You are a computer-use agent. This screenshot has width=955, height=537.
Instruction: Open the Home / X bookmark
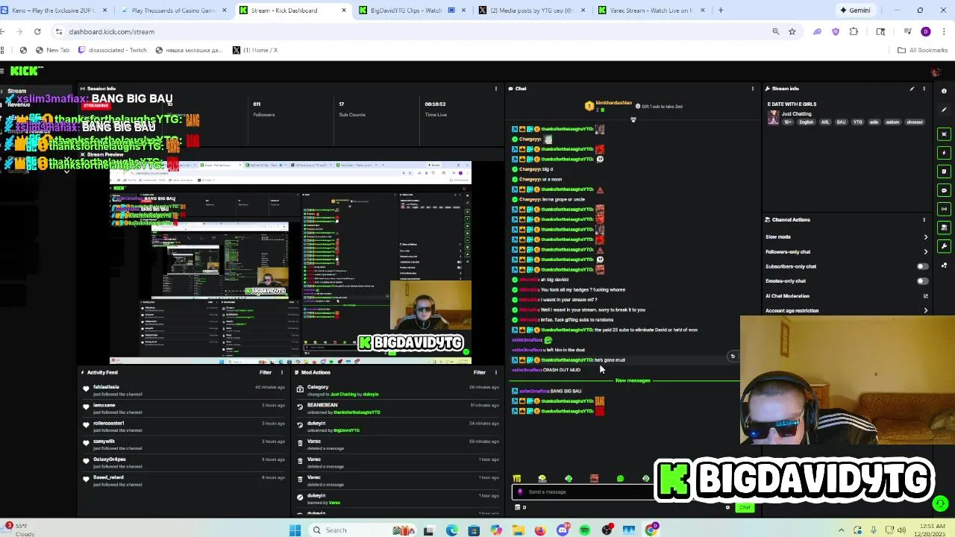[255, 50]
